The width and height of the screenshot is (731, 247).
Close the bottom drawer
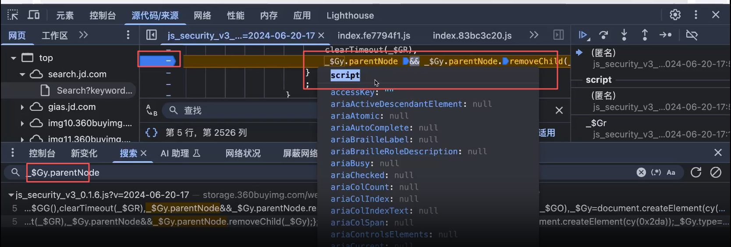click(x=718, y=152)
